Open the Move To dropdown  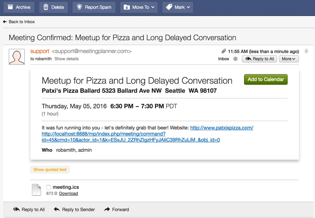click(139, 7)
